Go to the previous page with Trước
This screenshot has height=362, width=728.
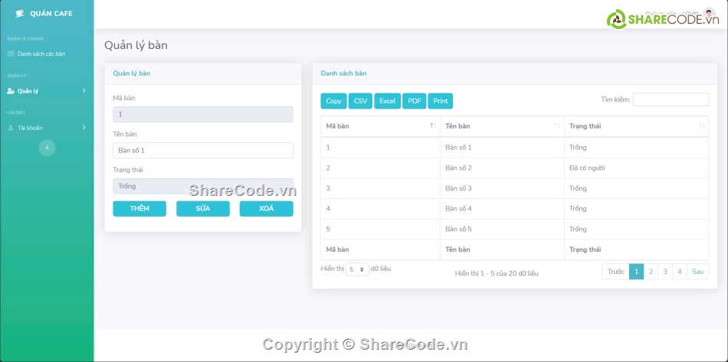tap(615, 272)
